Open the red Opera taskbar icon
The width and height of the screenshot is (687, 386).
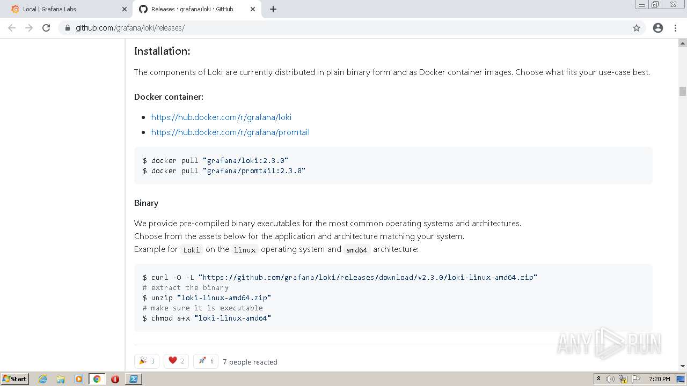pyautogui.click(x=115, y=379)
